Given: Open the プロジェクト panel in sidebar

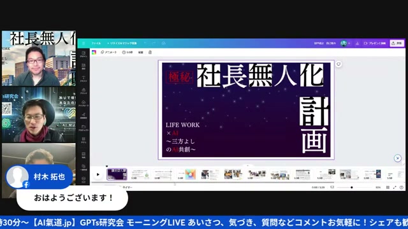Looking at the screenshot, I should tap(84, 128).
